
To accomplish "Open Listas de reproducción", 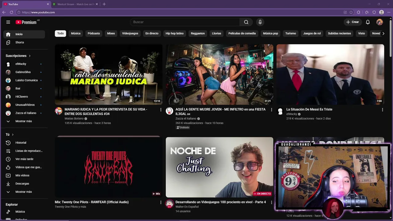I will (24, 151).
